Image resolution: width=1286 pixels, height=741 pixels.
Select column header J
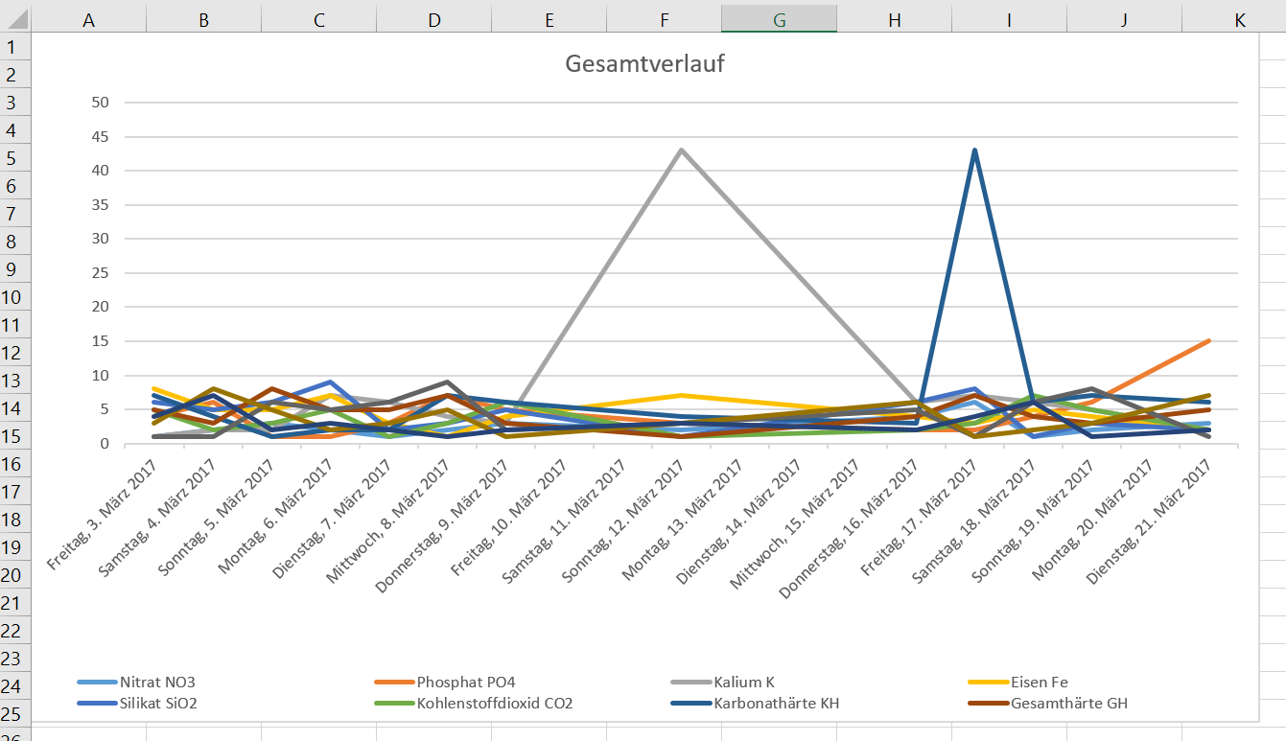(1125, 18)
